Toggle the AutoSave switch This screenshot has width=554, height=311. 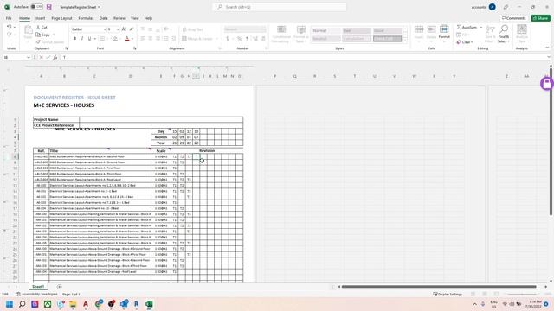[36, 7]
